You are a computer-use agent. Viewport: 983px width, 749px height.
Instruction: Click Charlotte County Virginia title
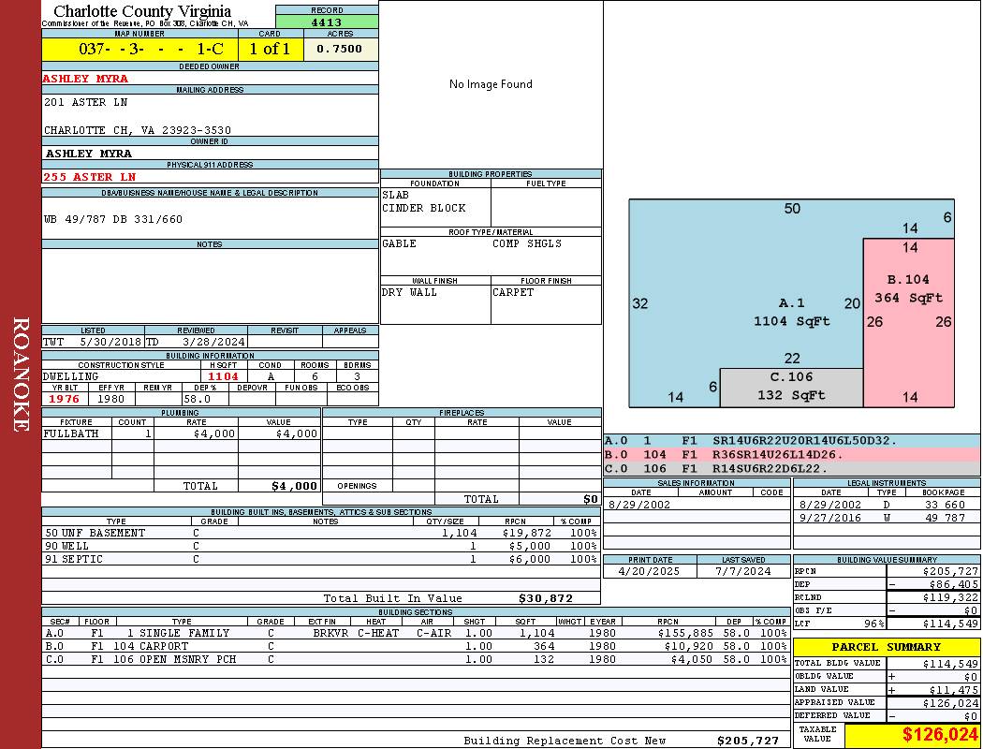[x=142, y=11]
